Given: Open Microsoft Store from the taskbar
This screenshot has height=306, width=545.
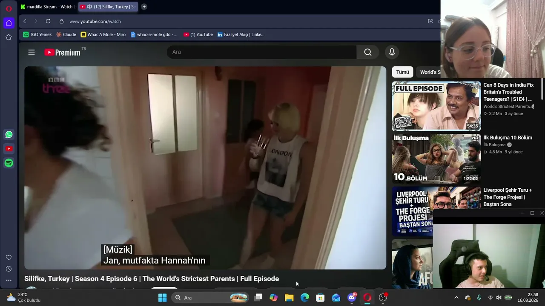Looking at the screenshot, I should (320, 297).
